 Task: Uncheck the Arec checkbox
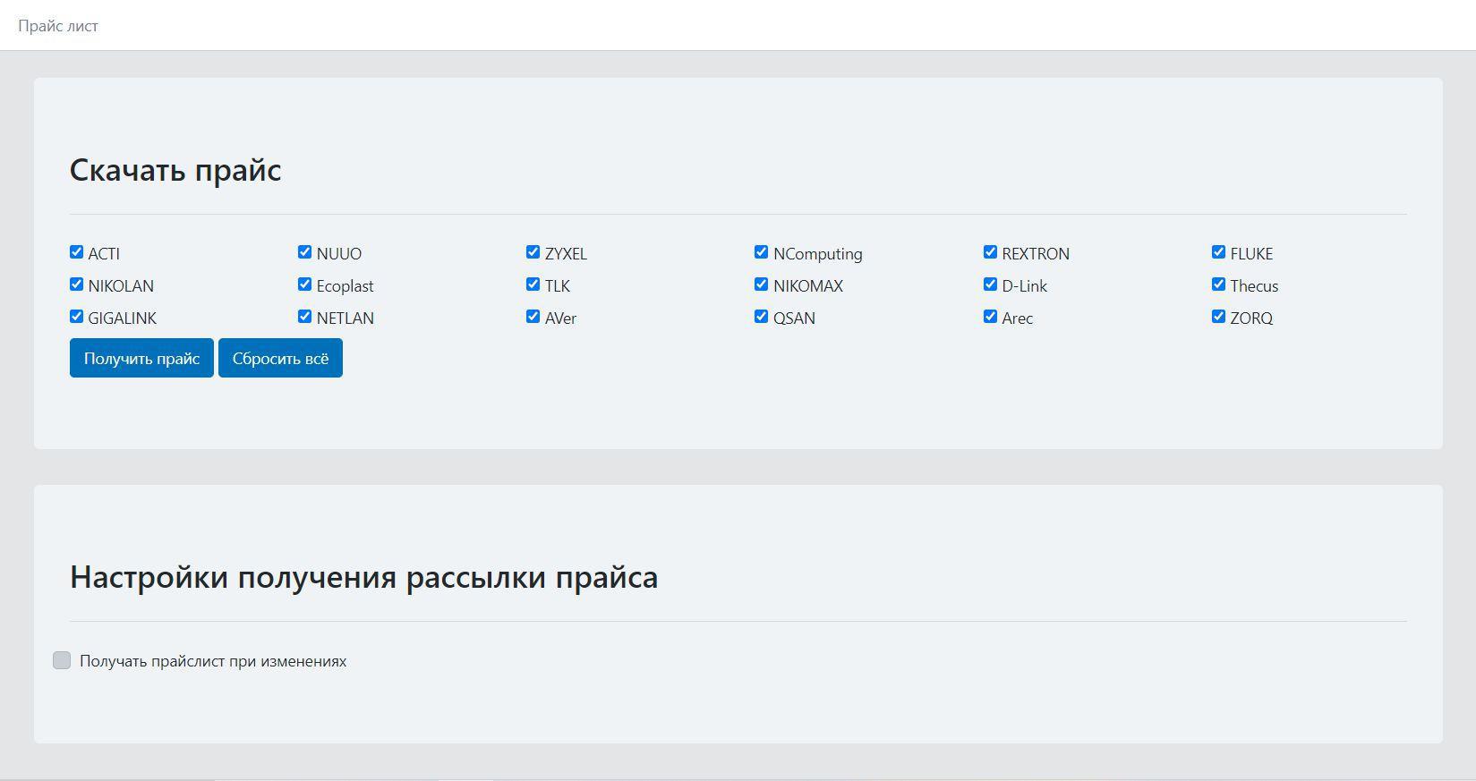point(990,317)
